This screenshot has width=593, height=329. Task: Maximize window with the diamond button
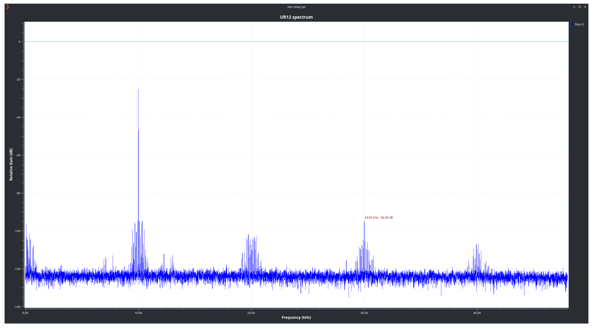click(580, 7)
